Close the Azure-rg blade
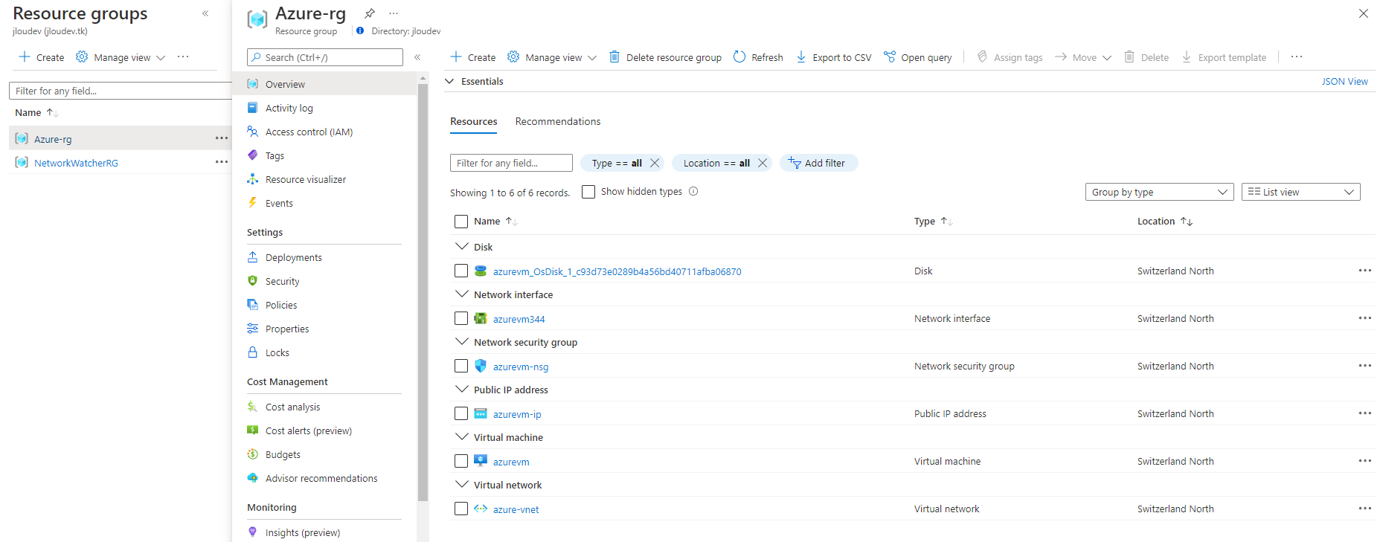Screen dimensions: 1383x542 [1364, 13]
